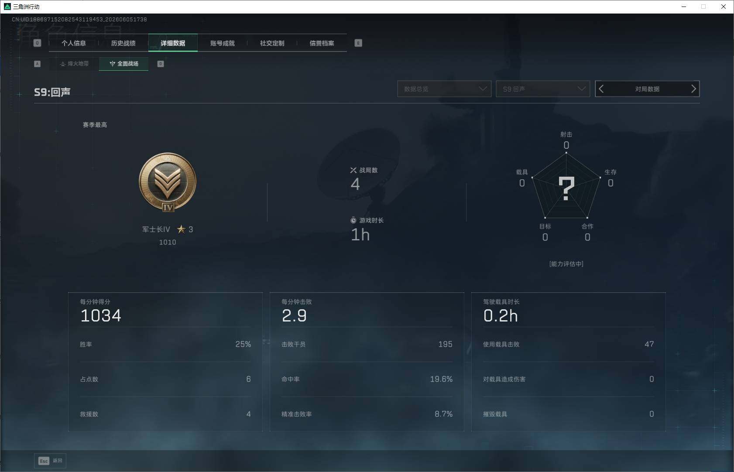Click the rank score 1010
The width and height of the screenshot is (734, 472).
coord(168,242)
